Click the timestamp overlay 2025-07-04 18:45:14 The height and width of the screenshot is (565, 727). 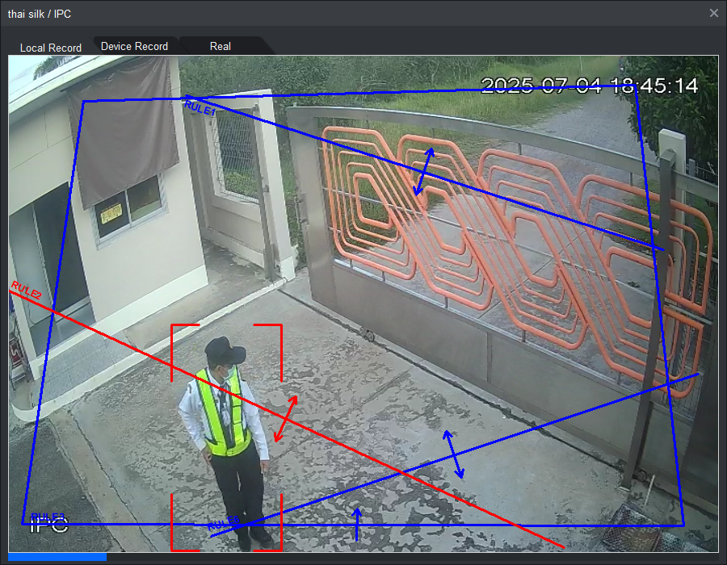[x=589, y=86]
